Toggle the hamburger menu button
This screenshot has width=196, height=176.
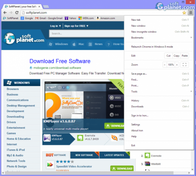coord(191,13)
